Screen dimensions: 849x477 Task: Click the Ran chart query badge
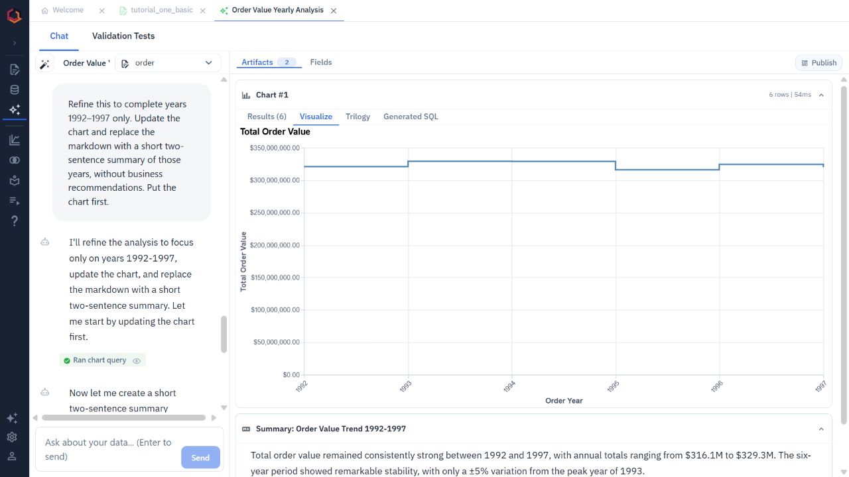point(102,360)
